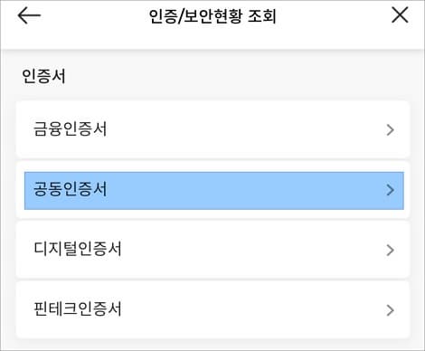
Task: Click the chevron beside 핀테크인증서
Action: 390,310
